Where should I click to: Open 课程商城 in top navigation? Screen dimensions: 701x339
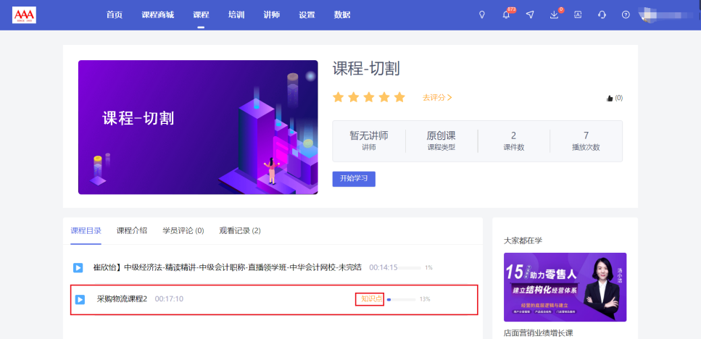point(158,14)
